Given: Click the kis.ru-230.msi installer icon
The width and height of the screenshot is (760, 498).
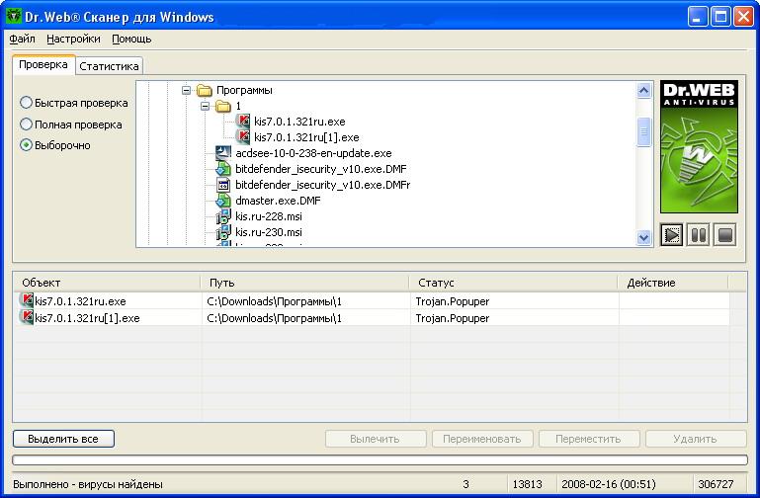Looking at the screenshot, I should click(x=223, y=232).
